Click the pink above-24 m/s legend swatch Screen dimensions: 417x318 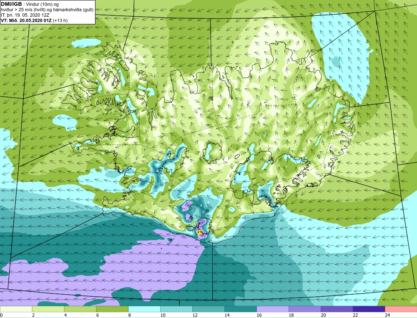[x=401, y=309]
